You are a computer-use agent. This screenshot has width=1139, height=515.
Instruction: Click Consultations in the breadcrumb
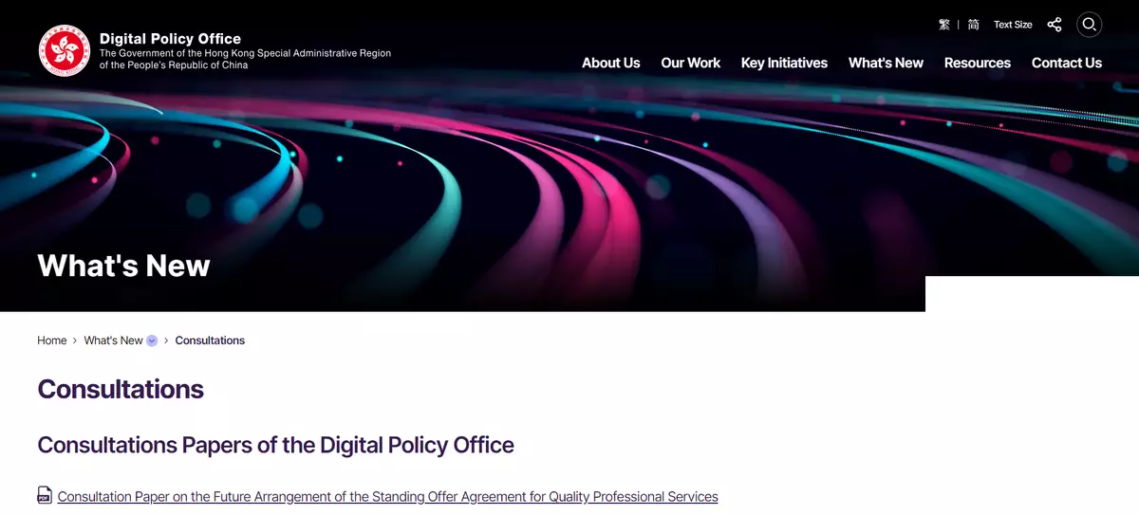[x=210, y=340]
